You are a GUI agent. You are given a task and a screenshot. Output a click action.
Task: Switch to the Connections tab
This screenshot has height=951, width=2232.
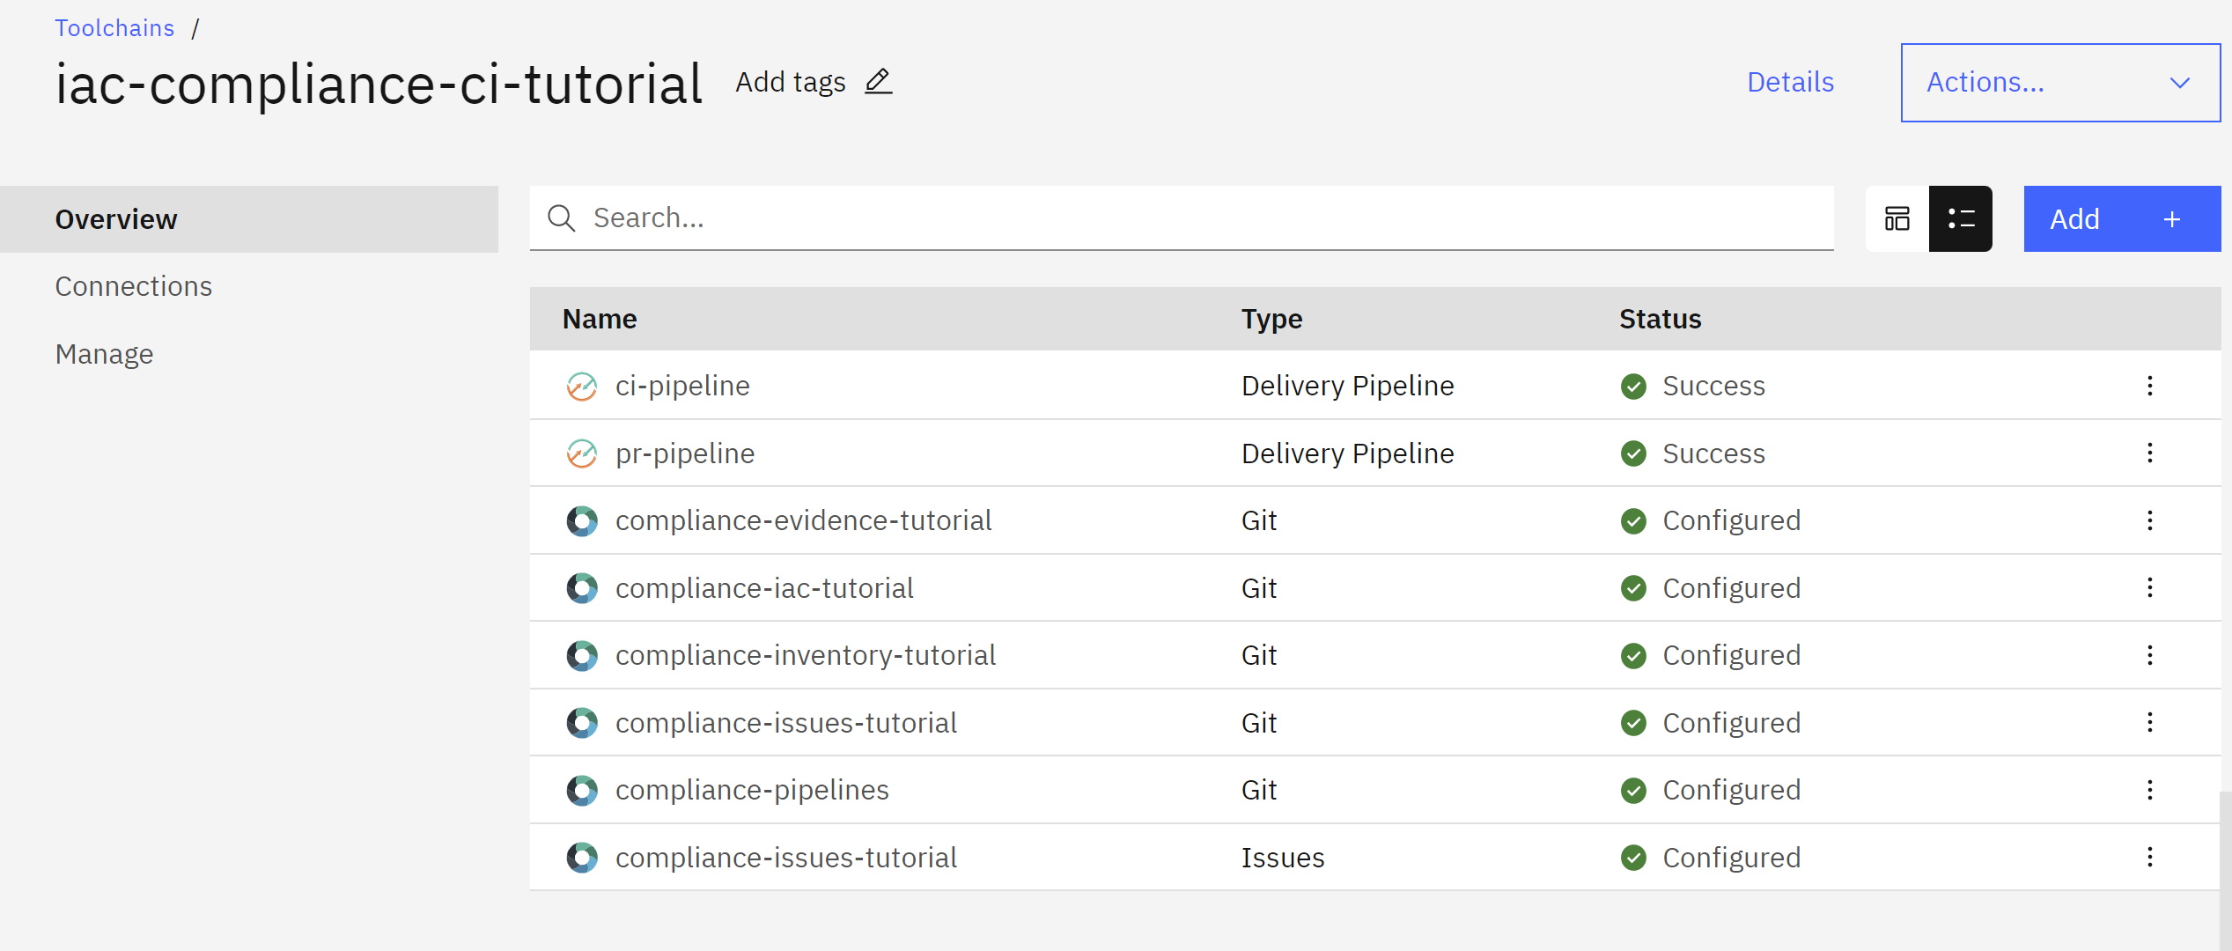(x=133, y=285)
